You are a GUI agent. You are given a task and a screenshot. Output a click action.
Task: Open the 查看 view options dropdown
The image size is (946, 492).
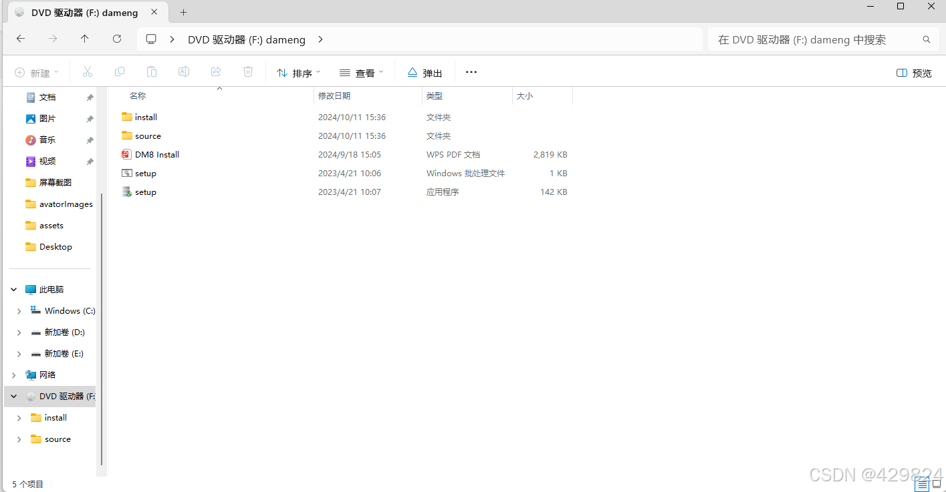[361, 71]
